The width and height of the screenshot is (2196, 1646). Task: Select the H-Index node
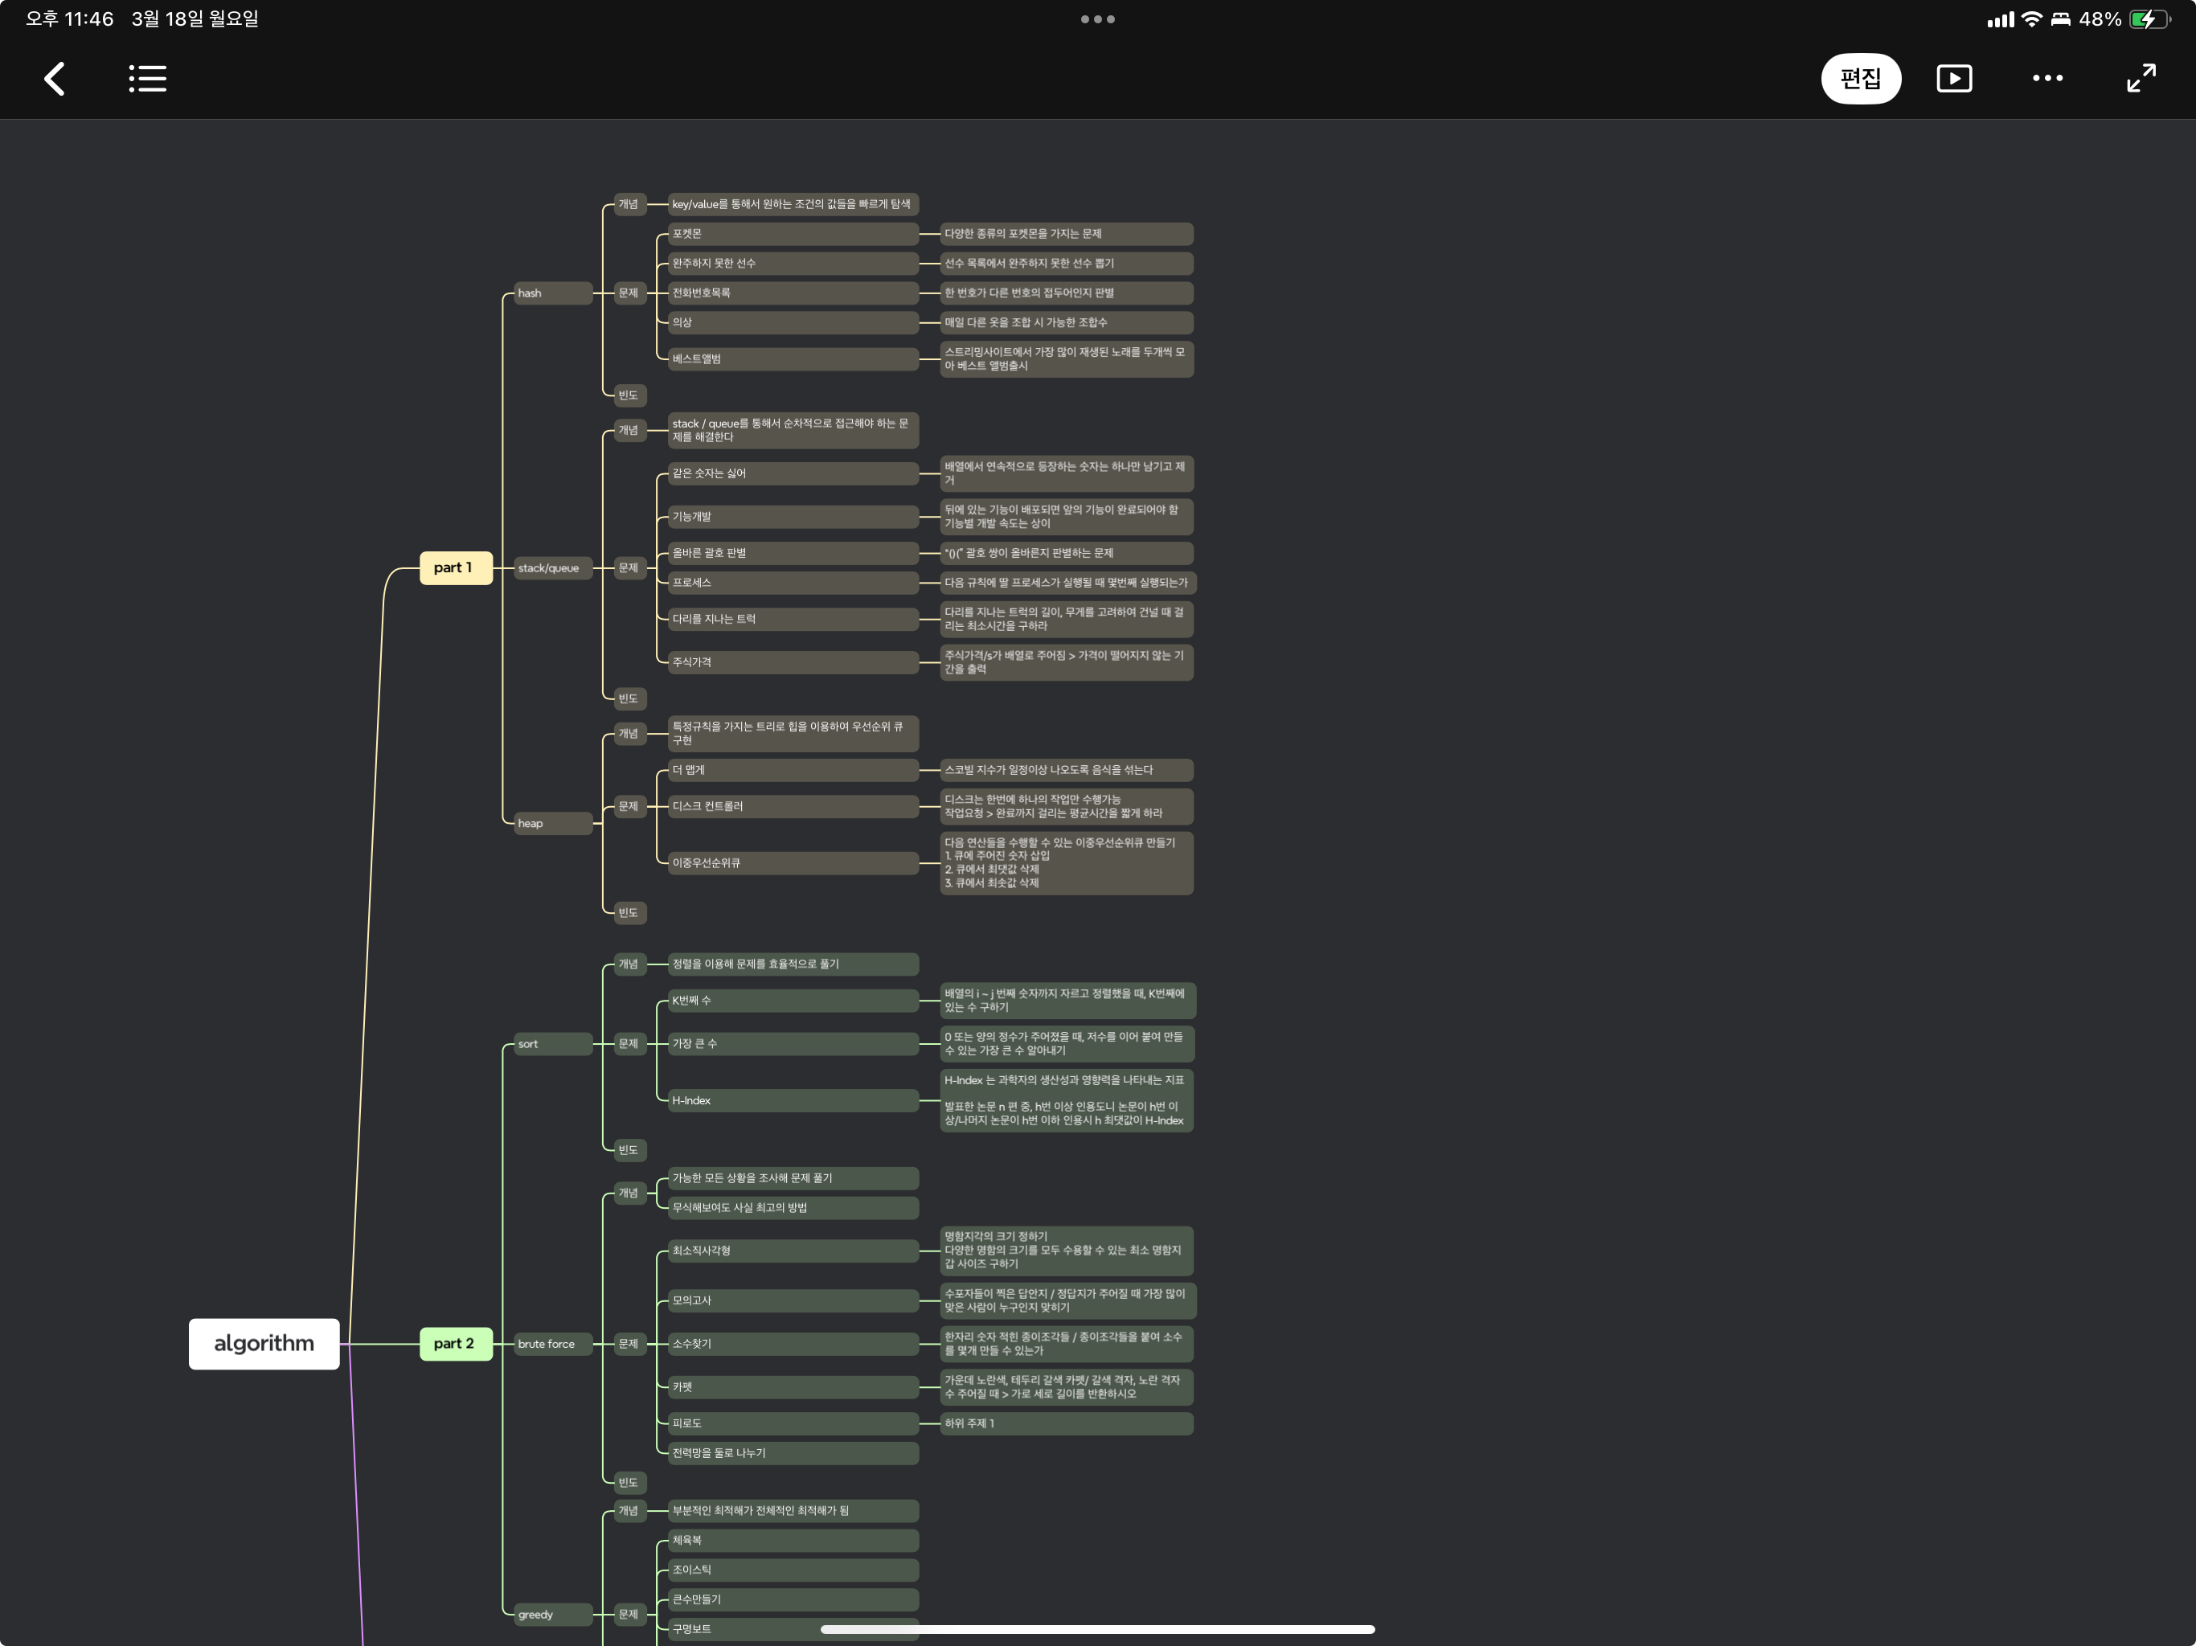point(793,1100)
